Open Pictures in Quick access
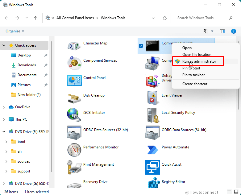This screenshot has height=195, width=241. pos(24,85)
